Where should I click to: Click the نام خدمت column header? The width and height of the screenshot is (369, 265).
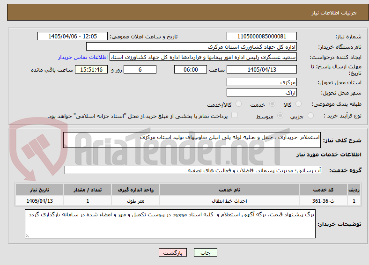click(x=229, y=190)
